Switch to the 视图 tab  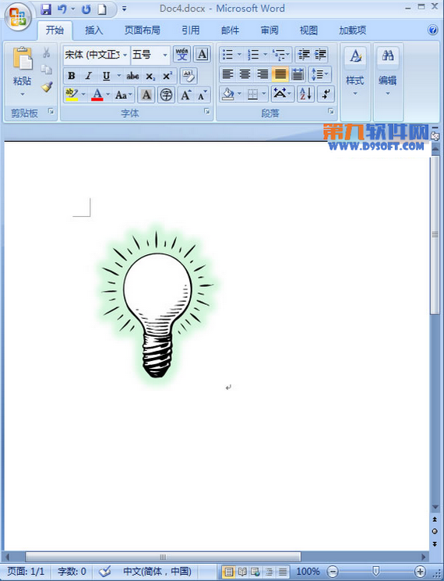click(x=308, y=30)
